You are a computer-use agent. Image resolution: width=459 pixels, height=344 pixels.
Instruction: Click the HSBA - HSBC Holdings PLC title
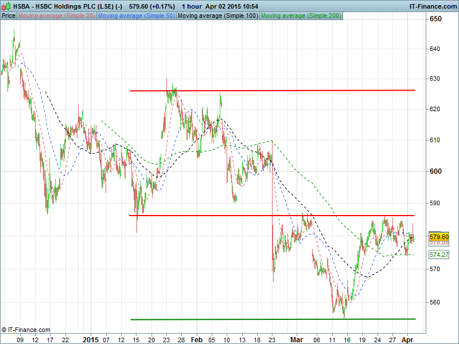point(62,6)
